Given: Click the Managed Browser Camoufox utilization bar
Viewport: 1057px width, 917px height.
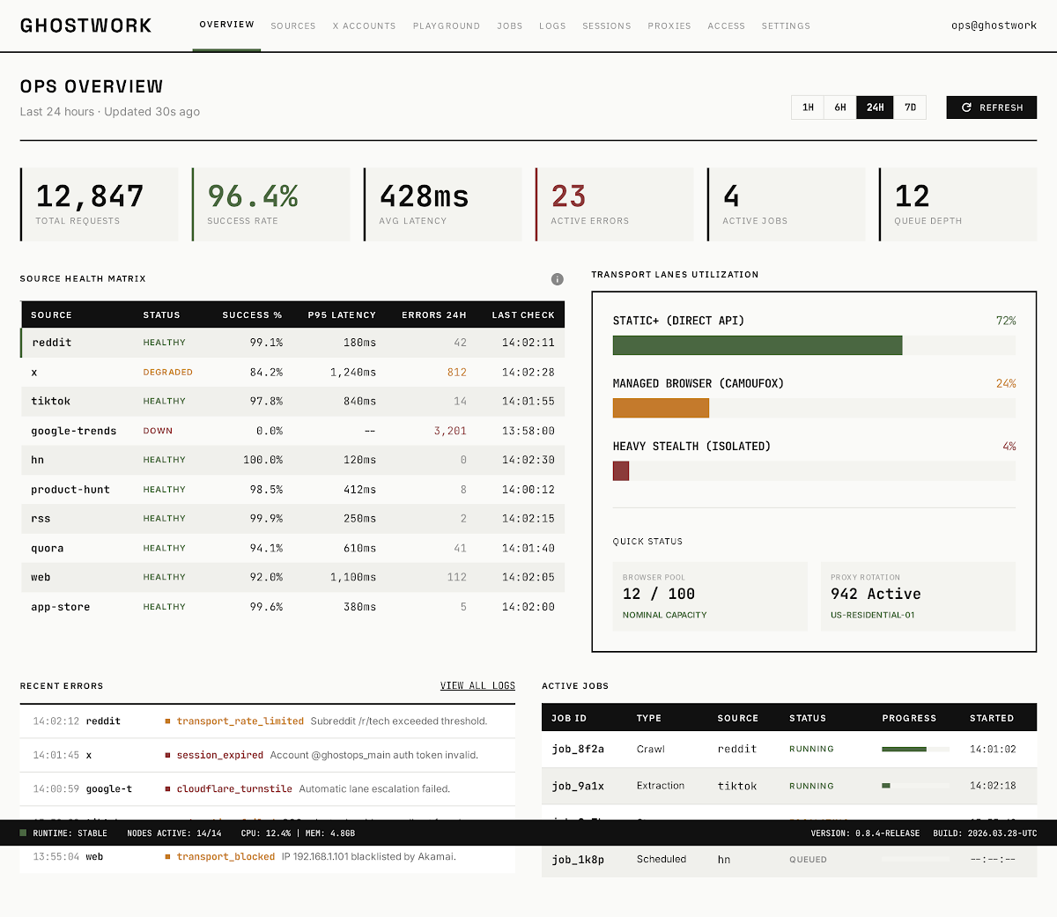Looking at the screenshot, I should tap(814, 408).
